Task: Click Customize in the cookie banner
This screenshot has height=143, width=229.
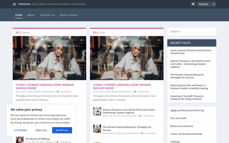Action: pyautogui.click(x=20, y=130)
